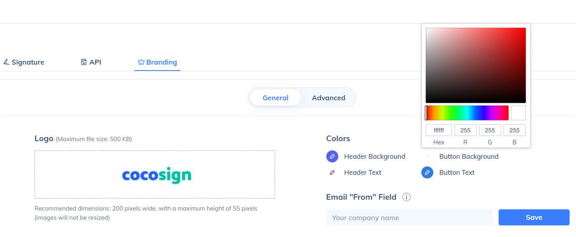The width and height of the screenshot is (576, 237).
Task: Switch to the General toggle option
Action: click(x=276, y=98)
